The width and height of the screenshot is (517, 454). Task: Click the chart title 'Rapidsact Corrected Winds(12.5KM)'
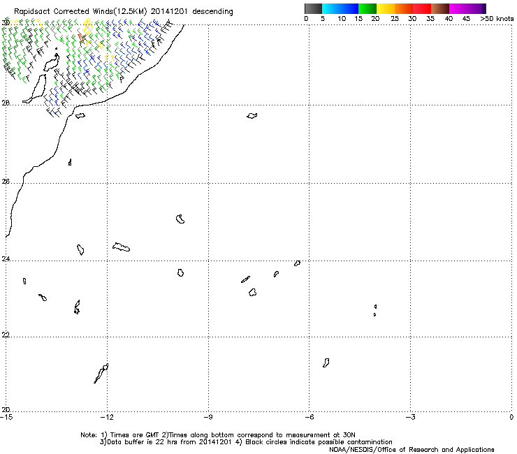click(80, 12)
